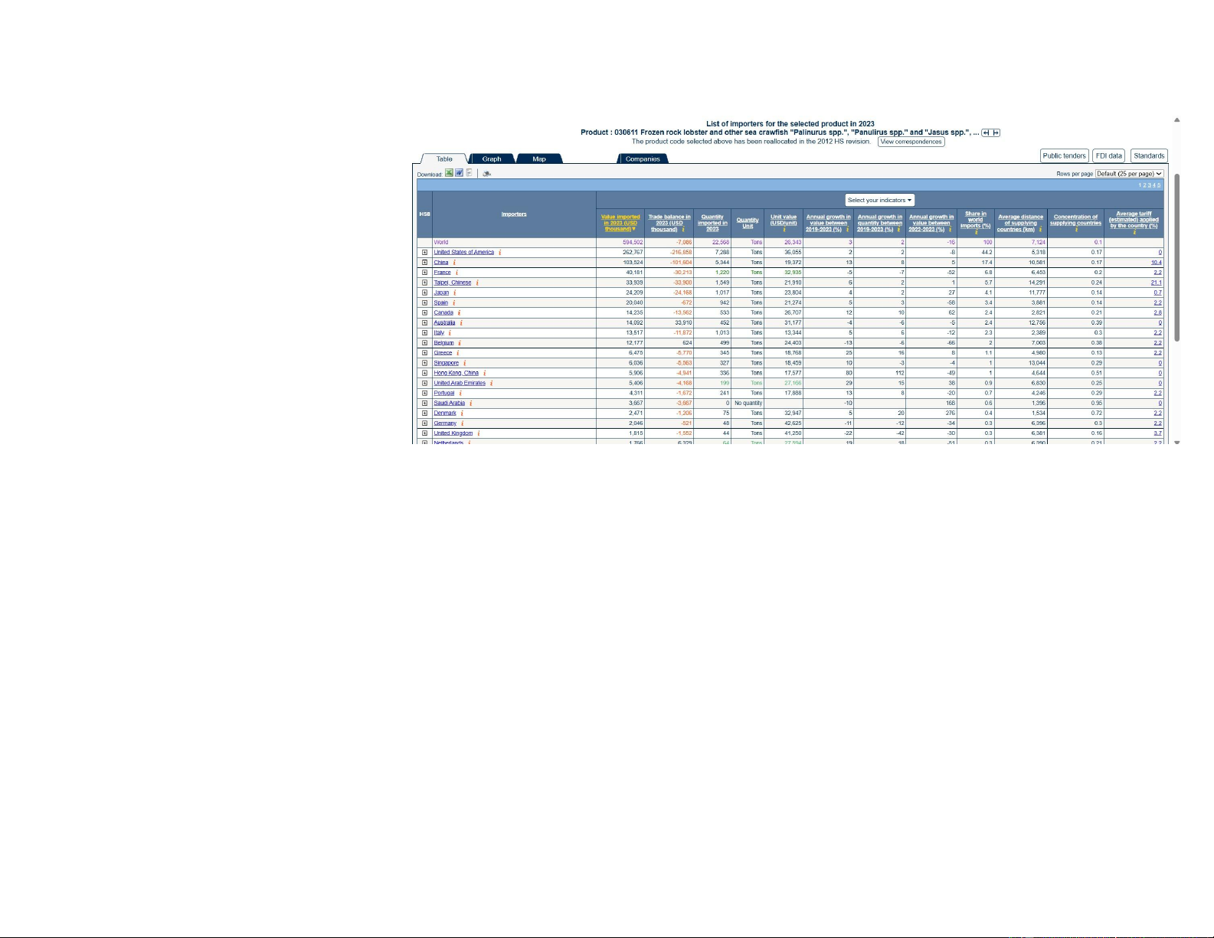Image resolution: width=1214 pixels, height=938 pixels.
Task: Open info icon next to Canada
Action: (459, 312)
